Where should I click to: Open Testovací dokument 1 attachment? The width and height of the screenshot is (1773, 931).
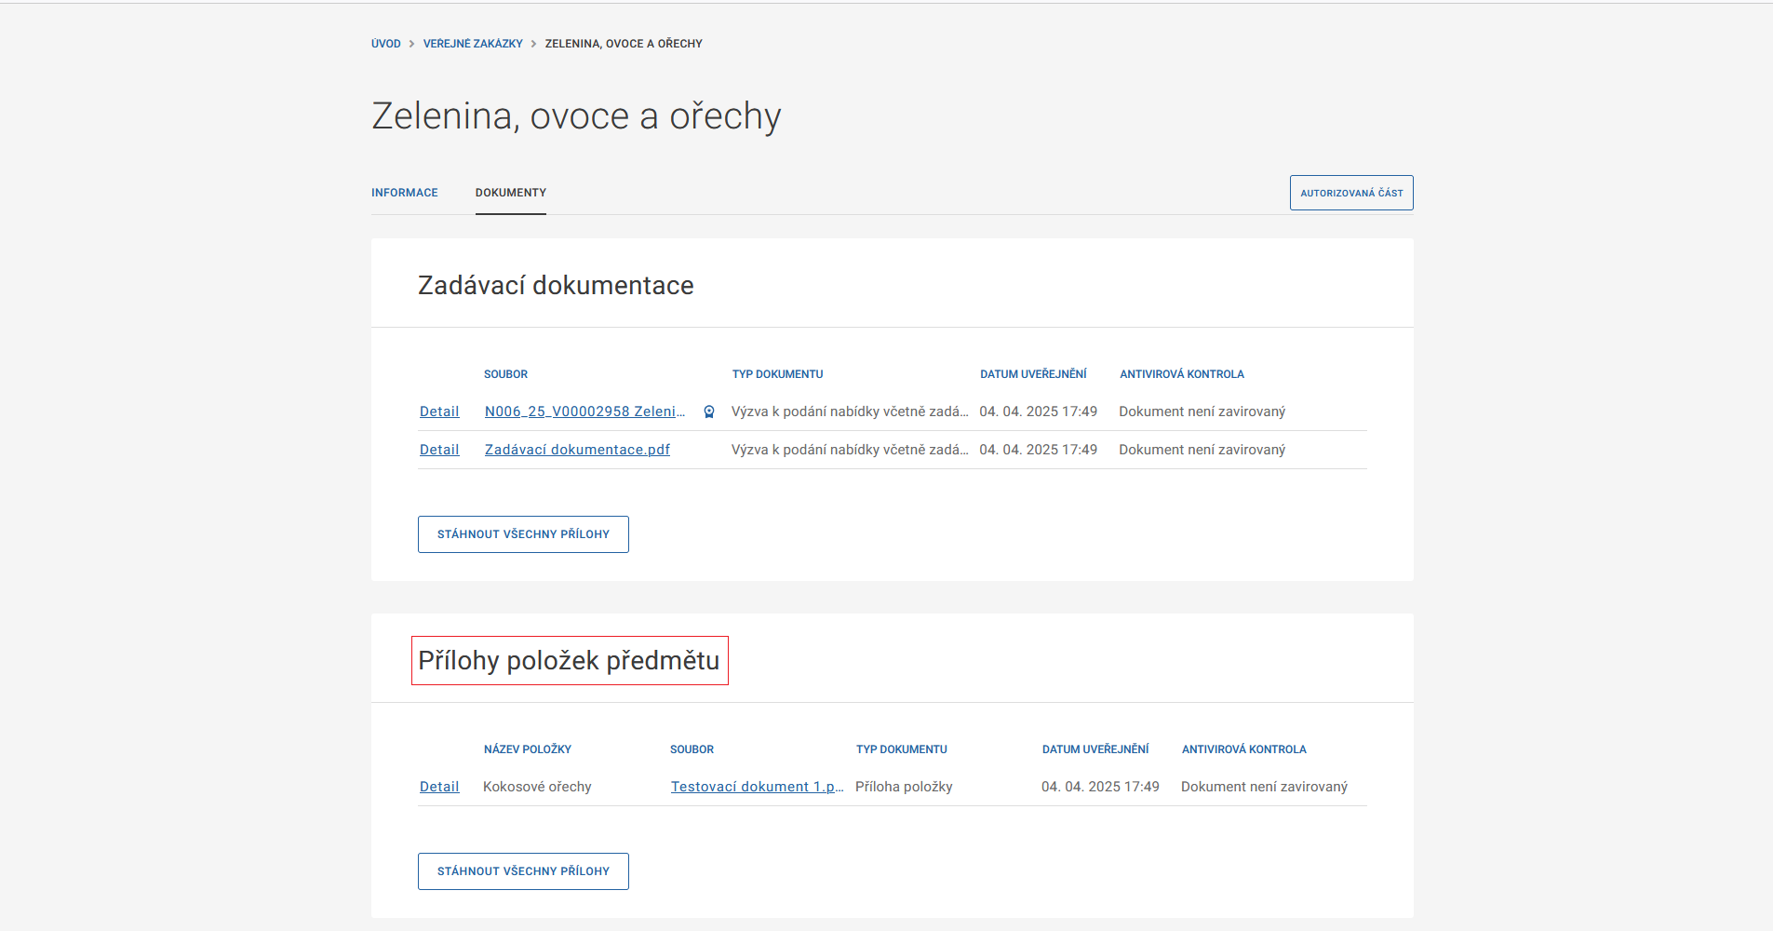tap(755, 786)
